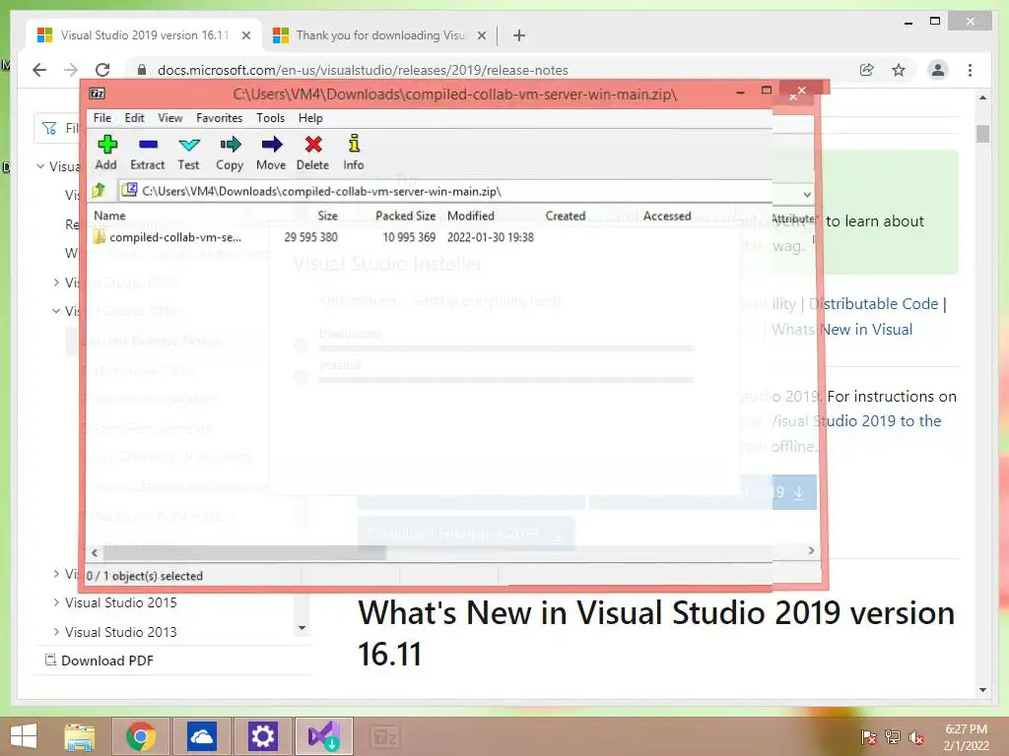Expand Visual Studio 2015 tree item
Image resolution: width=1009 pixels, height=756 pixels.
[56, 602]
